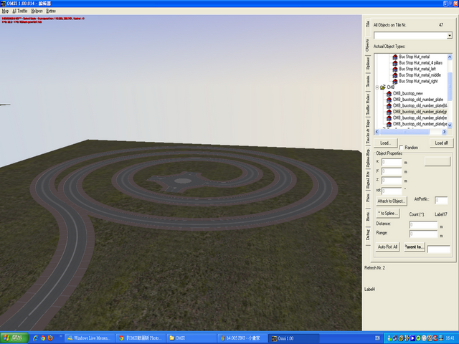Screen dimensions: 459x344
Task: Click the Load... button
Action: point(384,143)
